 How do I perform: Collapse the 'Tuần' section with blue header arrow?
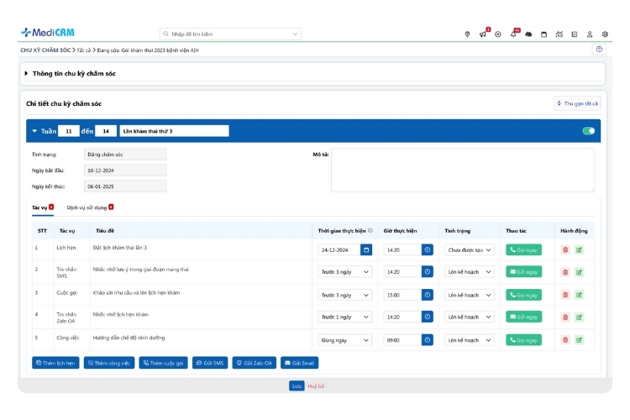[x=34, y=131]
